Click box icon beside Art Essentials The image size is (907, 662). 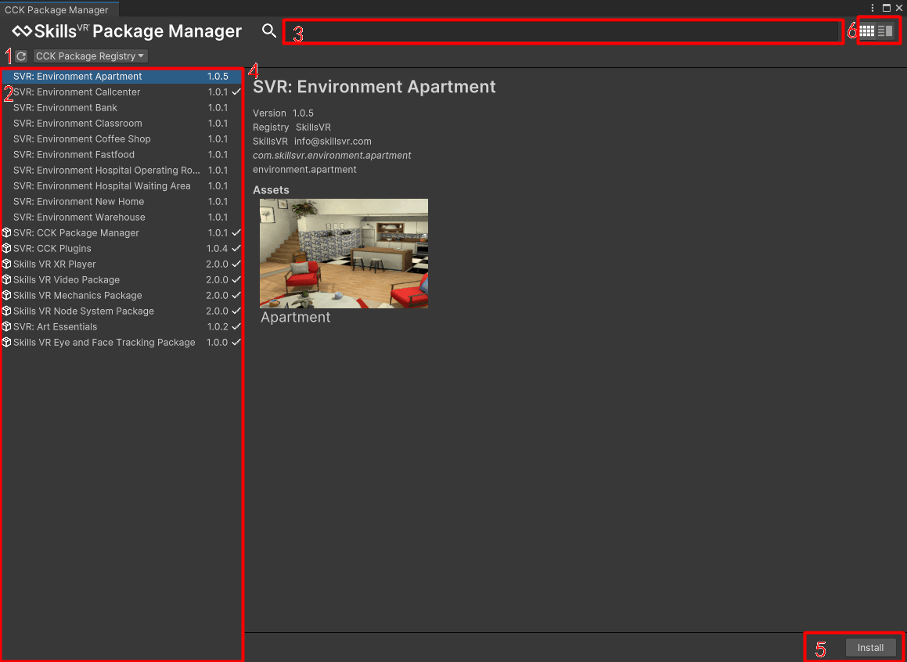(x=7, y=326)
